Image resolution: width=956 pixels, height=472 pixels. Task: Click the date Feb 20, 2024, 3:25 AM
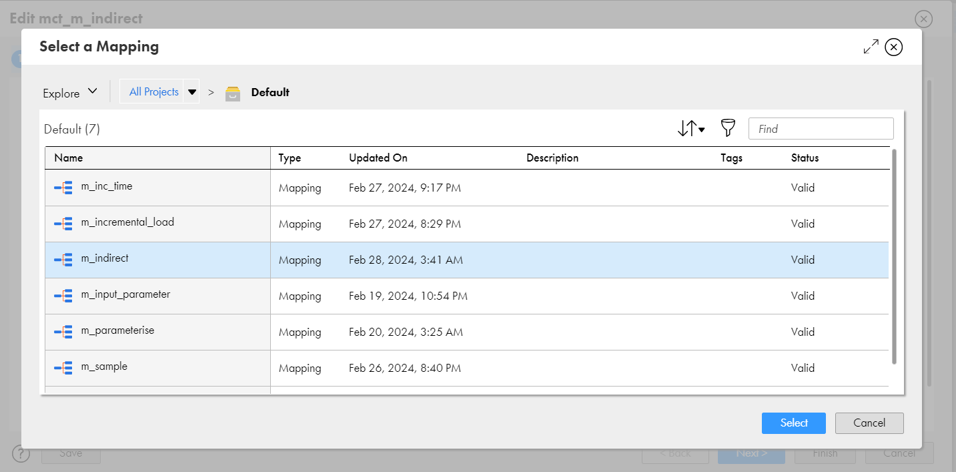(x=406, y=332)
